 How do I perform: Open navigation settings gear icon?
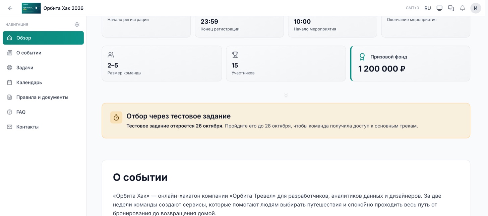(x=77, y=24)
